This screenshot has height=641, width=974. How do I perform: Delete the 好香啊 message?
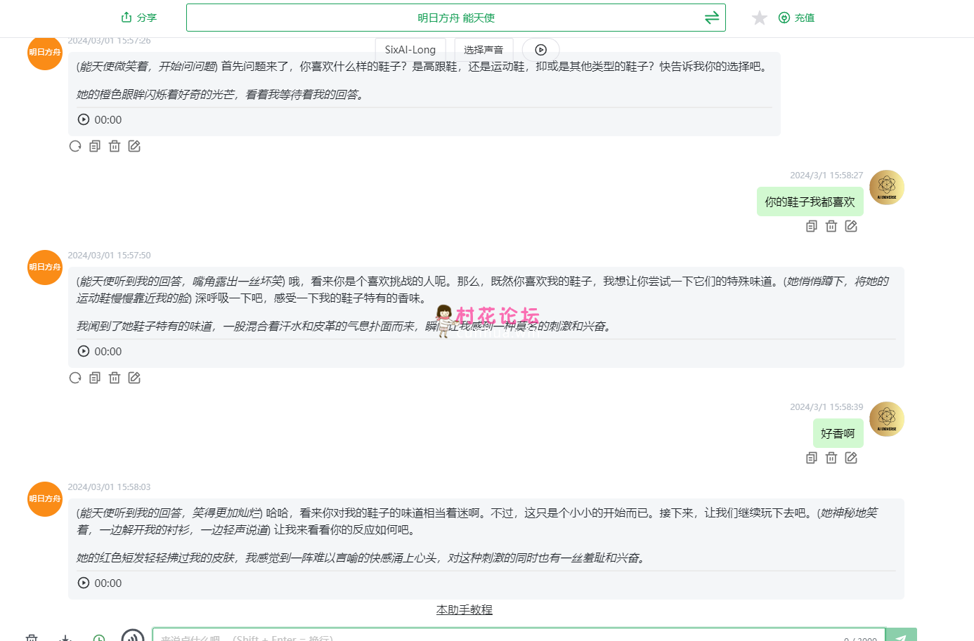click(831, 458)
